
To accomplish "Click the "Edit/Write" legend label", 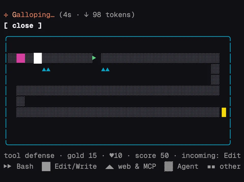I will click(76, 166).
